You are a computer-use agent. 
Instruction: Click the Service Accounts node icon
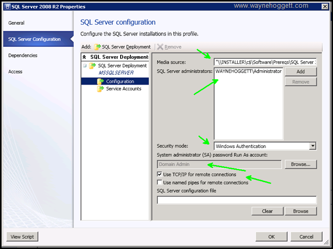coord(101,89)
